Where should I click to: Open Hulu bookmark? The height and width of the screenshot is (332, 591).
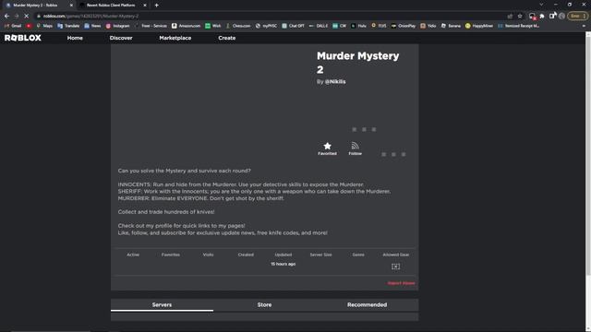[358, 26]
